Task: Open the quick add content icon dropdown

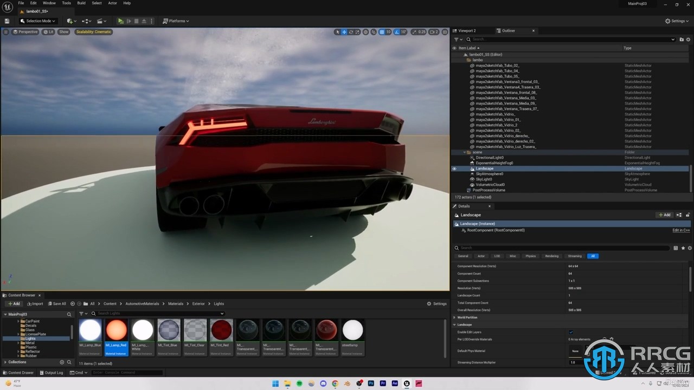Action: (x=72, y=21)
